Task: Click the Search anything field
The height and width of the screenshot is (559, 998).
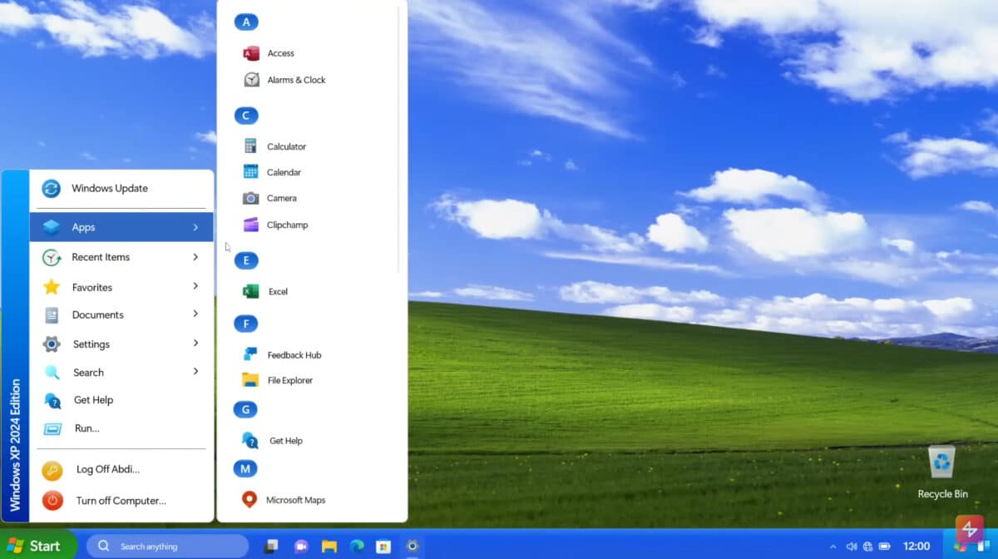Action: coord(166,547)
